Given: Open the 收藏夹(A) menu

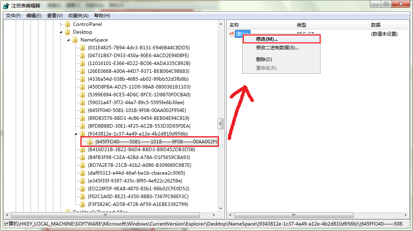Looking at the screenshot, I should 78,16.
